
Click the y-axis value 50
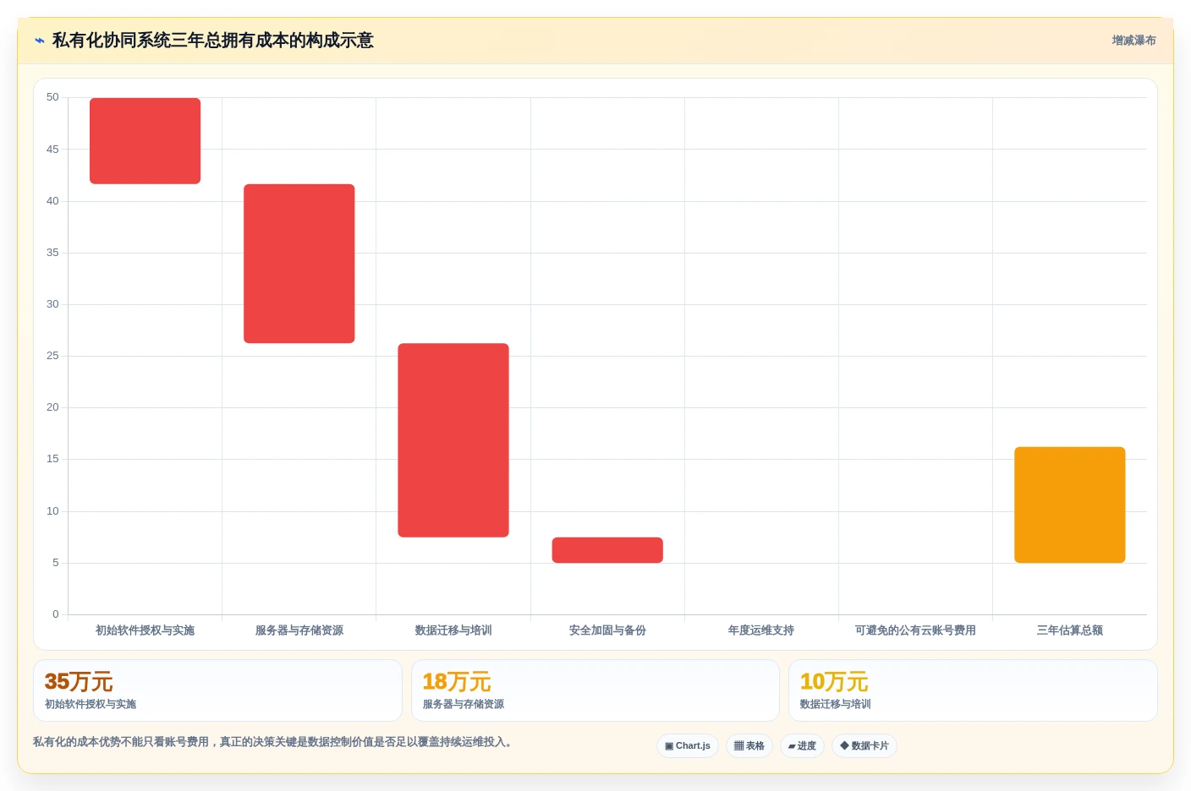point(52,97)
